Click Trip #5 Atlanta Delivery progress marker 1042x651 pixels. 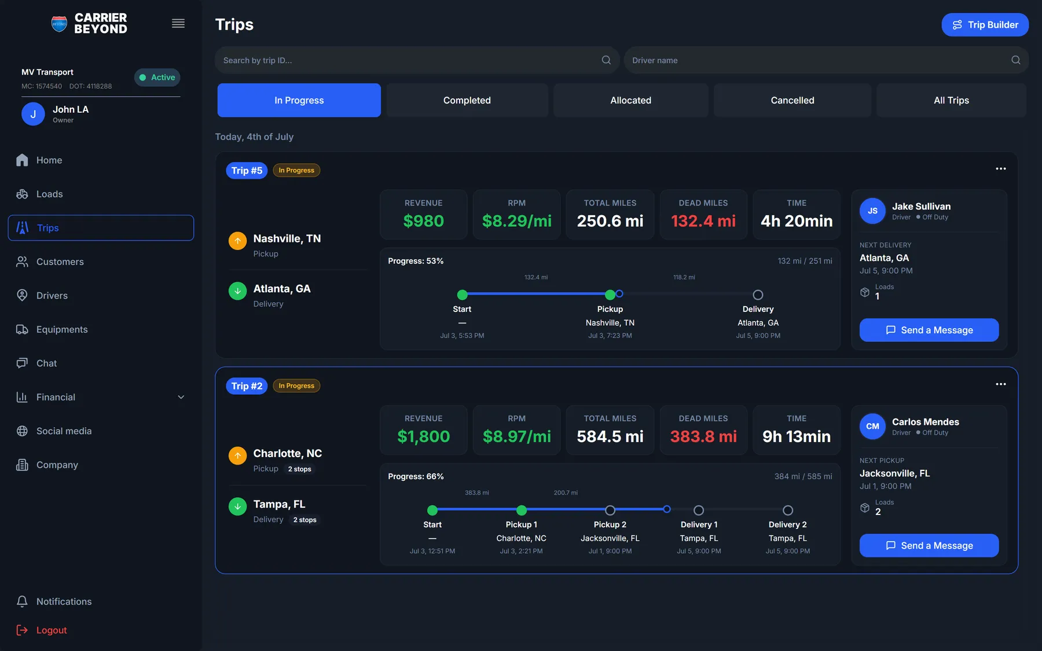pos(758,295)
